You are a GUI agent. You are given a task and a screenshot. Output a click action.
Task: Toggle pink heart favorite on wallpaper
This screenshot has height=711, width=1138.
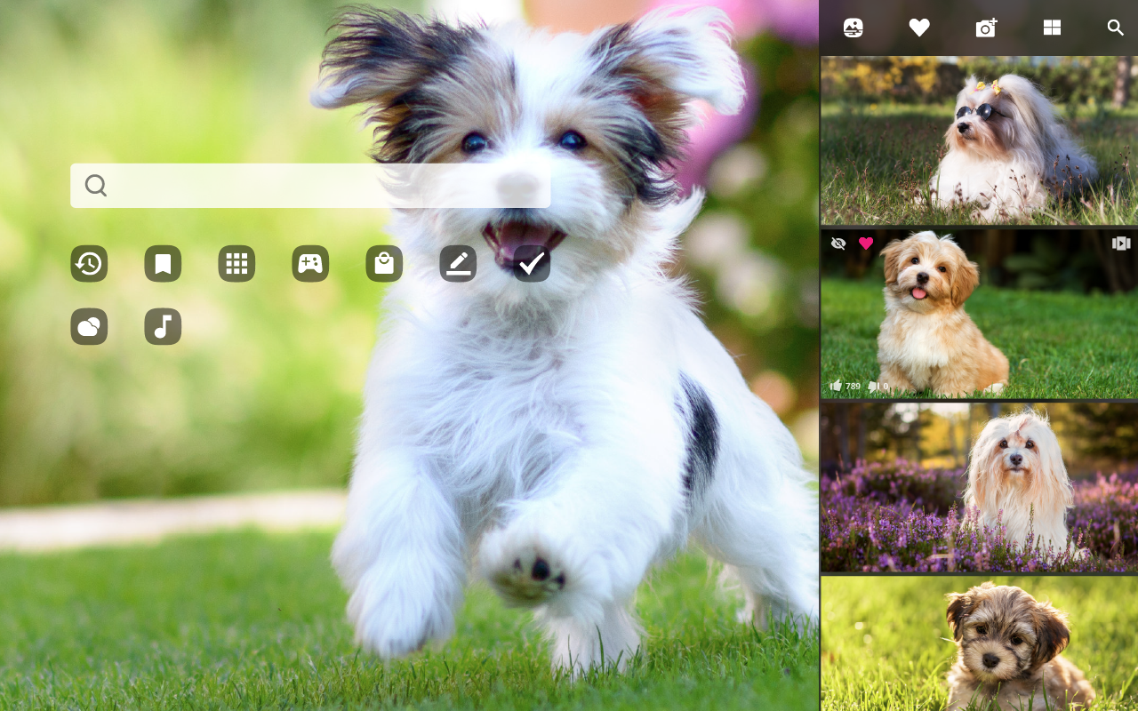point(866,244)
